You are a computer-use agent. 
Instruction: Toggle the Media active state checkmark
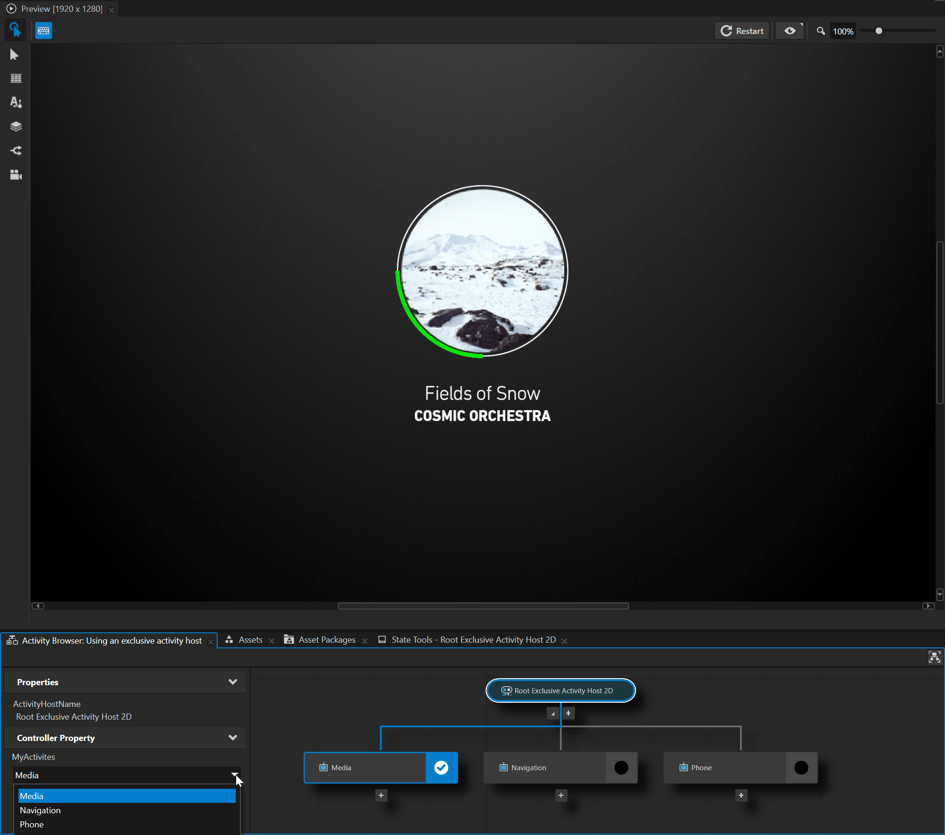(441, 767)
